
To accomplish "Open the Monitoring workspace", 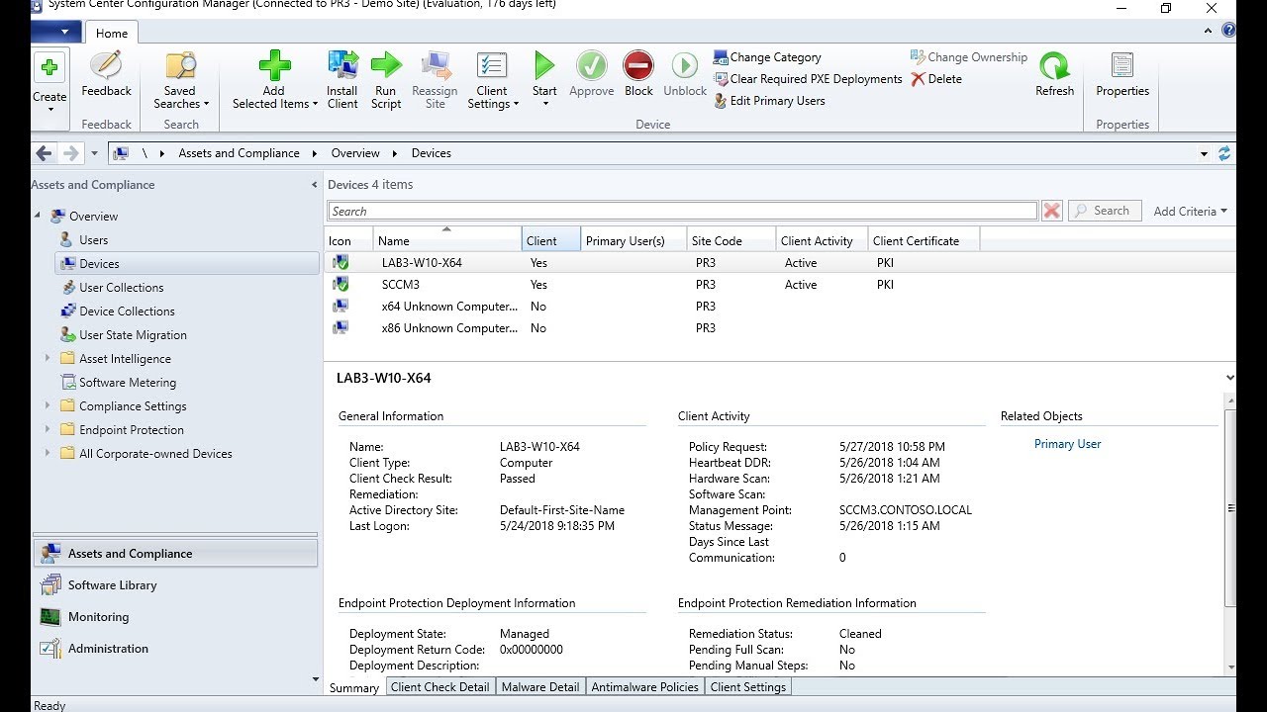I will point(175,617).
